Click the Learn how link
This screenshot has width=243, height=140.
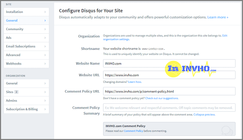pos(135,82)
